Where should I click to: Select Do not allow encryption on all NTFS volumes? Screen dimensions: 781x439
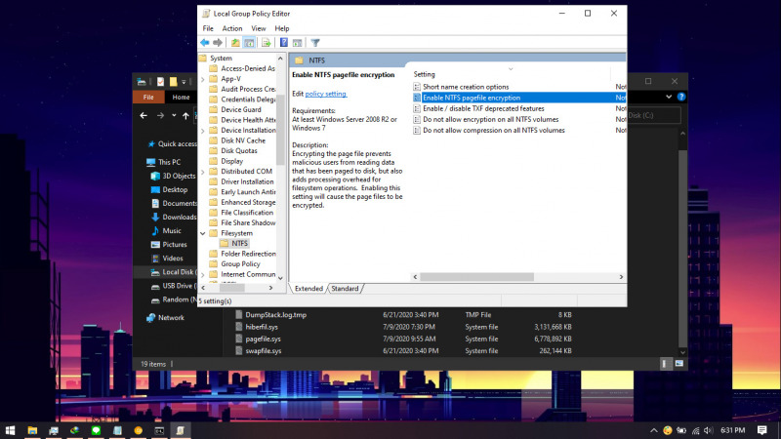(x=491, y=119)
